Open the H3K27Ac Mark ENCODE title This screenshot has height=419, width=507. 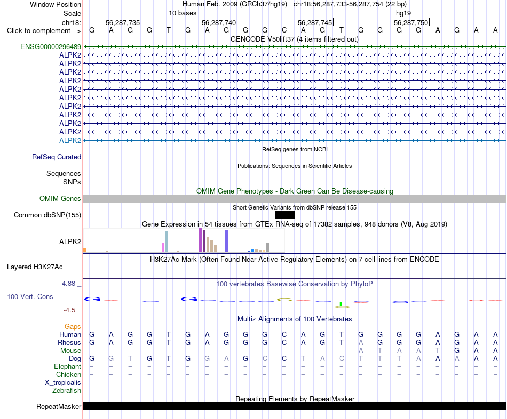coord(295,260)
